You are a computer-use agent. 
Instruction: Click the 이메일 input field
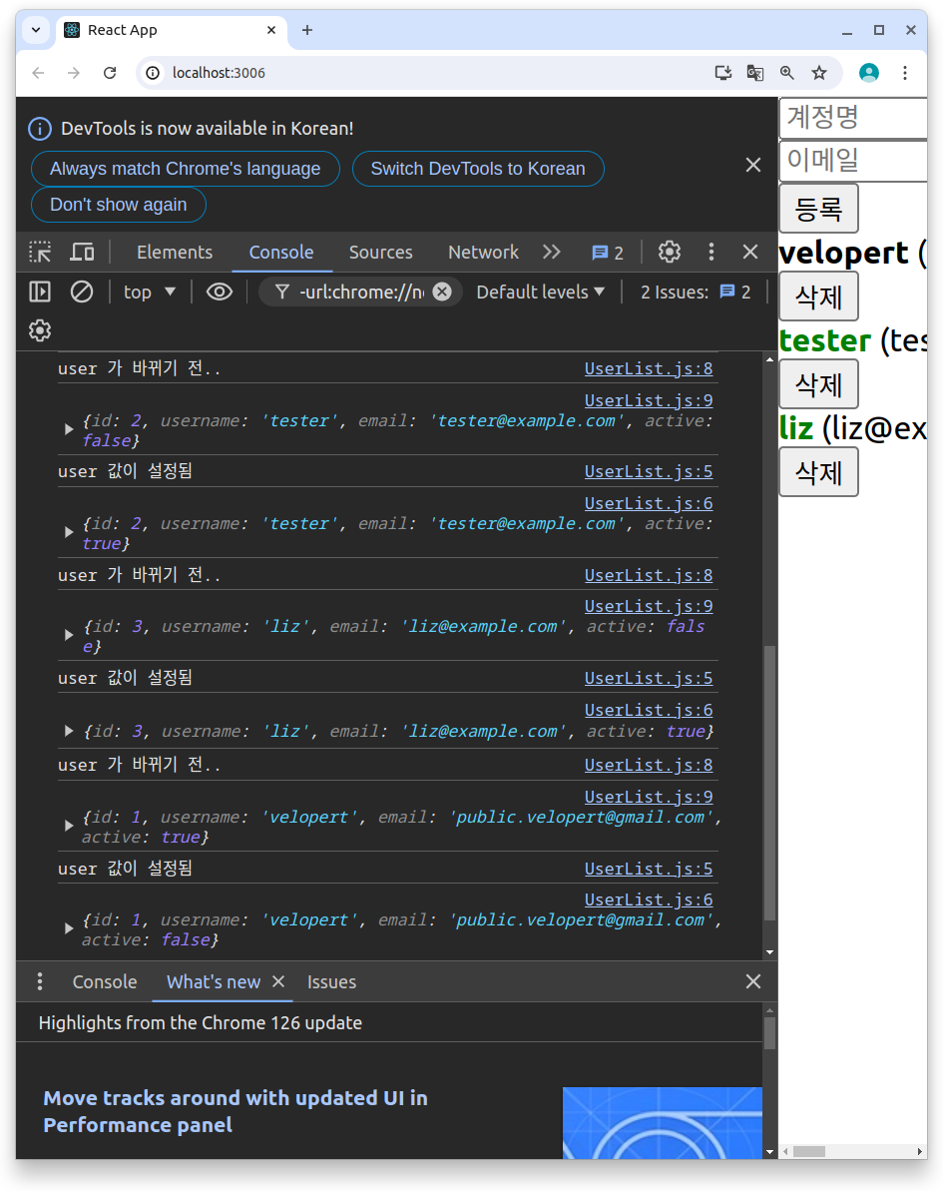tap(853, 161)
